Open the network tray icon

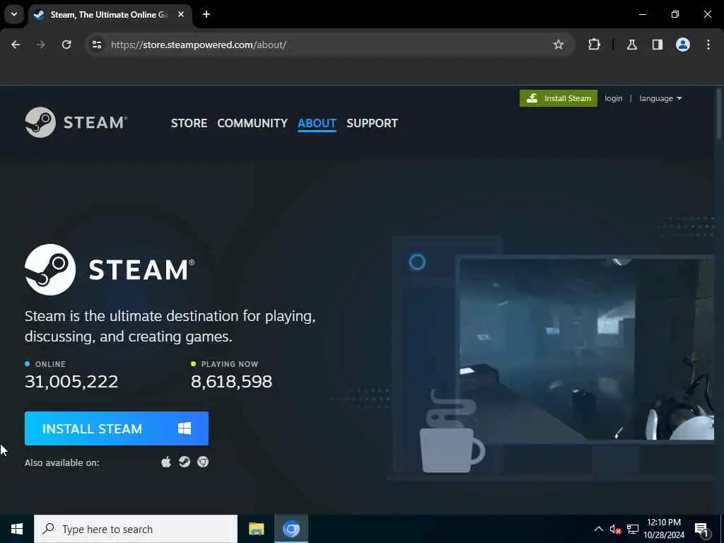[633, 529]
